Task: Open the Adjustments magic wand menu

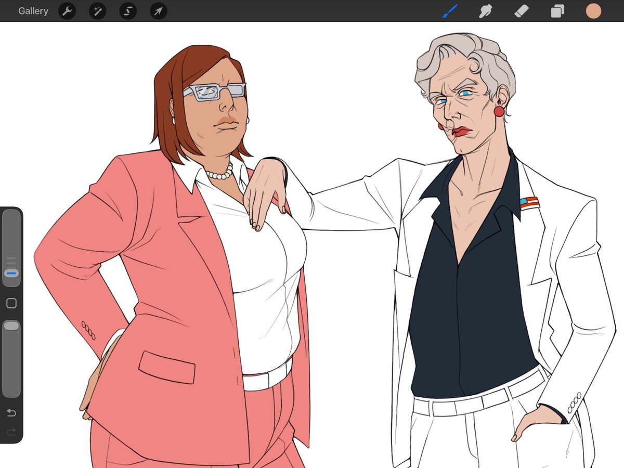Action: pyautogui.click(x=97, y=11)
